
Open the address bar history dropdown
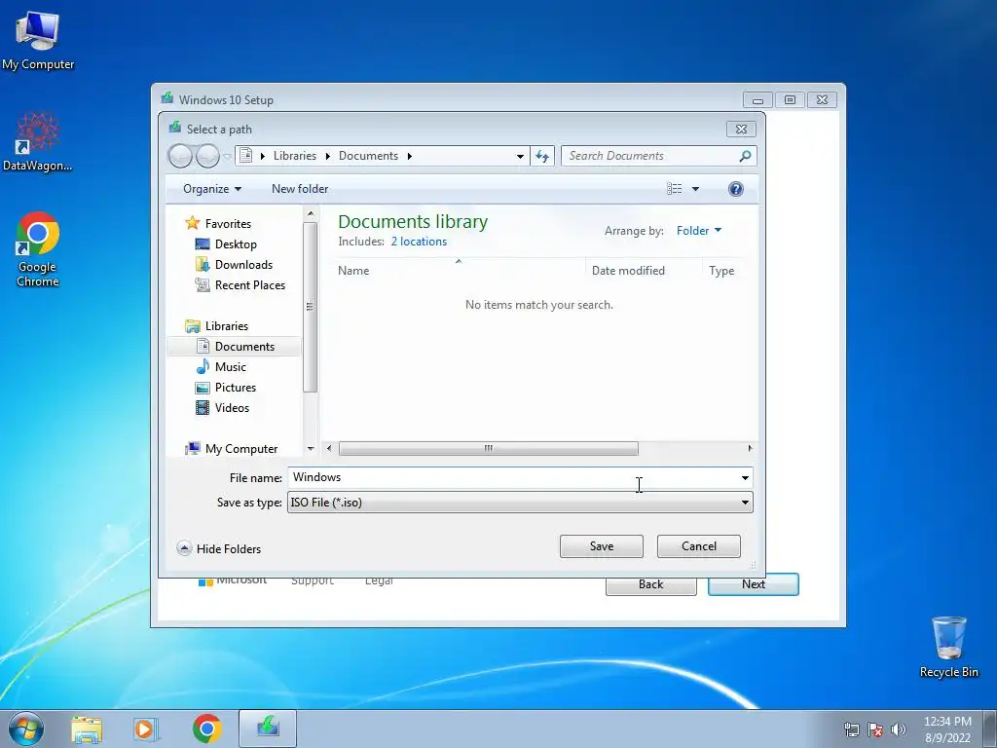pyautogui.click(x=520, y=157)
